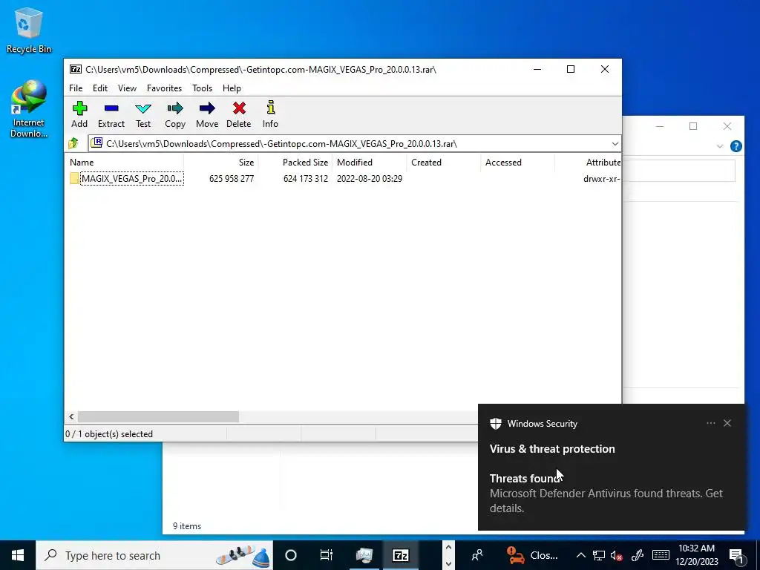Open the Help menu
Screen dimensions: 760x570
(232, 88)
